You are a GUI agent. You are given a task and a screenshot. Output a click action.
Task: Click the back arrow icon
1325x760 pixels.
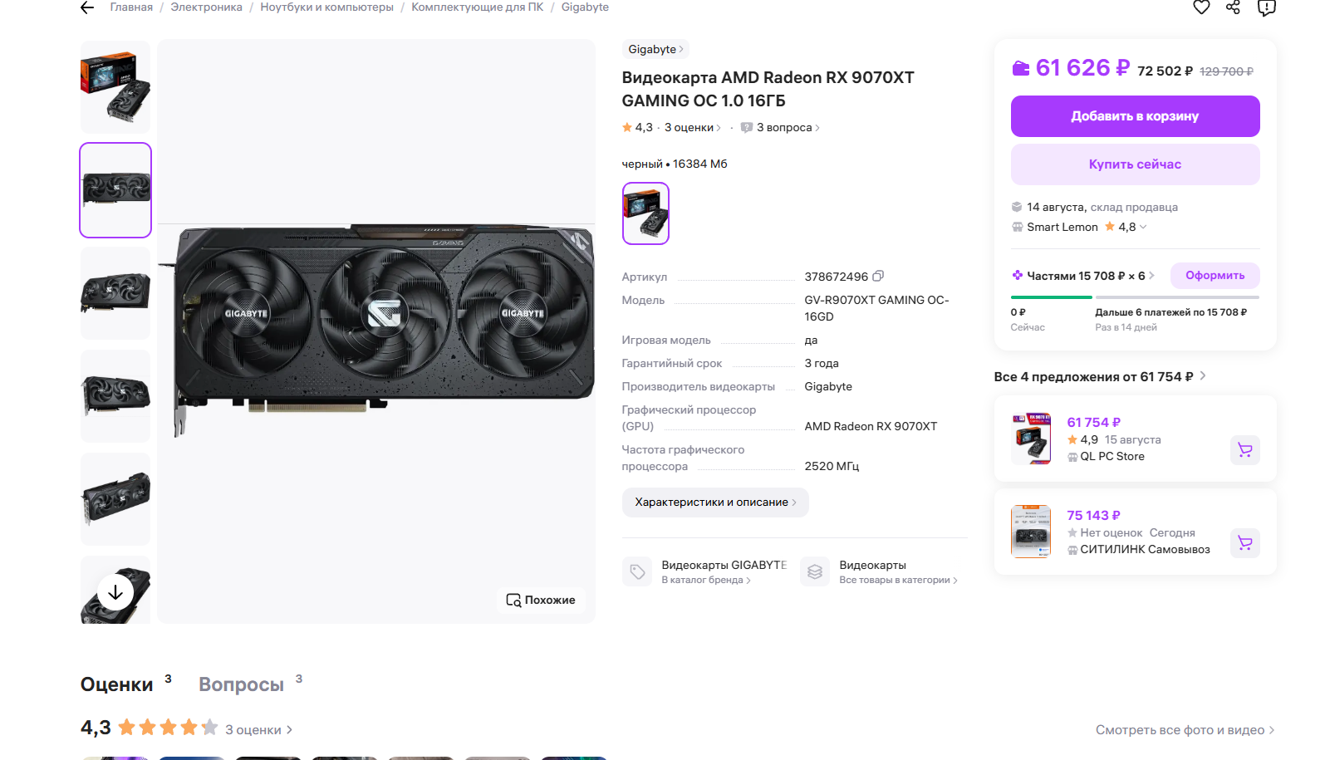coord(87,7)
